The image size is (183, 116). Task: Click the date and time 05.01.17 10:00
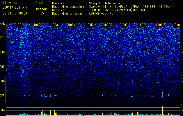click(15, 13)
